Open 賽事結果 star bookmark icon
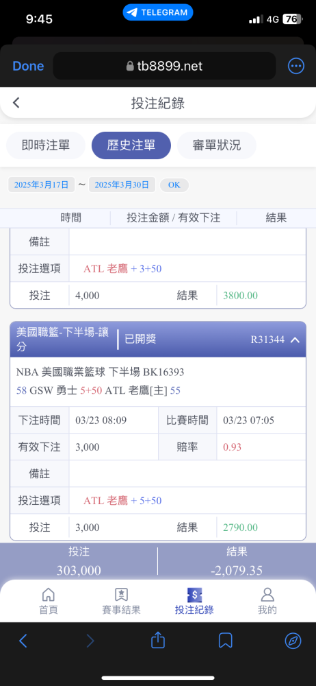Image resolution: width=316 pixels, height=686 pixels. (121, 594)
